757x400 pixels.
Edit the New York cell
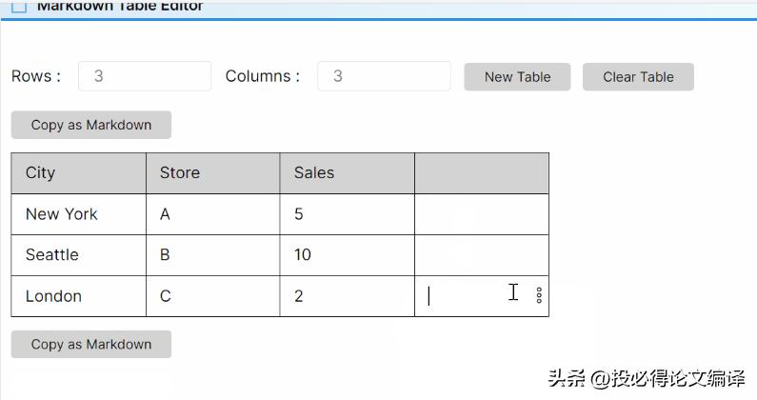point(78,214)
